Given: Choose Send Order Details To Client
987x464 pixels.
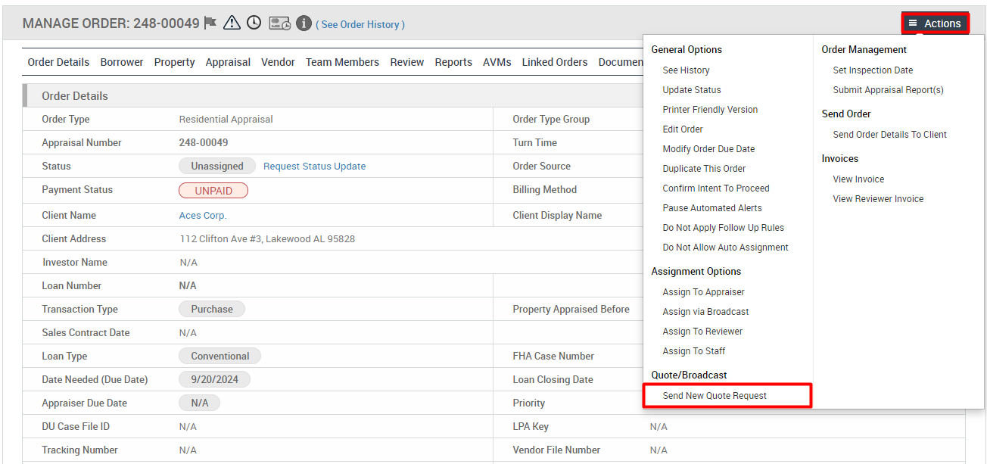Looking at the screenshot, I should pos(889,135).
